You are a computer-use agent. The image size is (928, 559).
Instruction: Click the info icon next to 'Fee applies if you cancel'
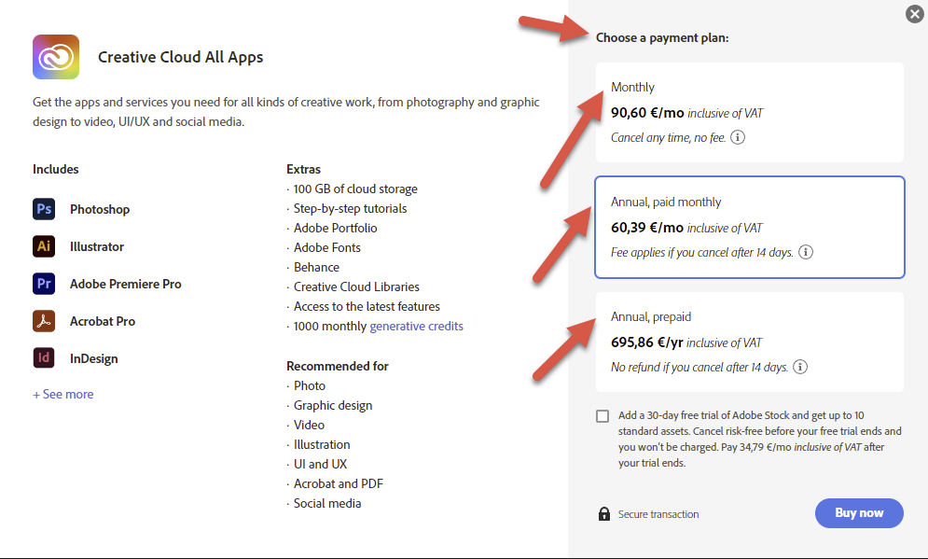[x=807, y=251]
